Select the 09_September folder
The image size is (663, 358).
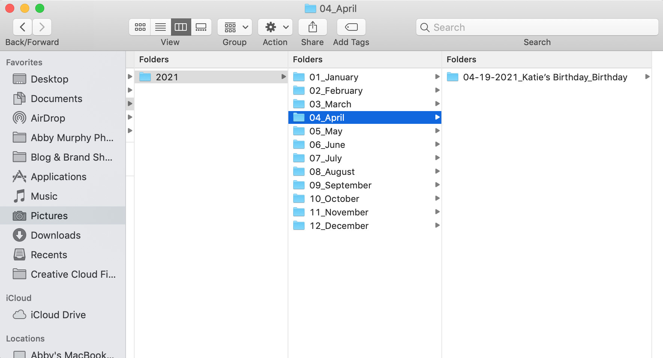point(365,185)
